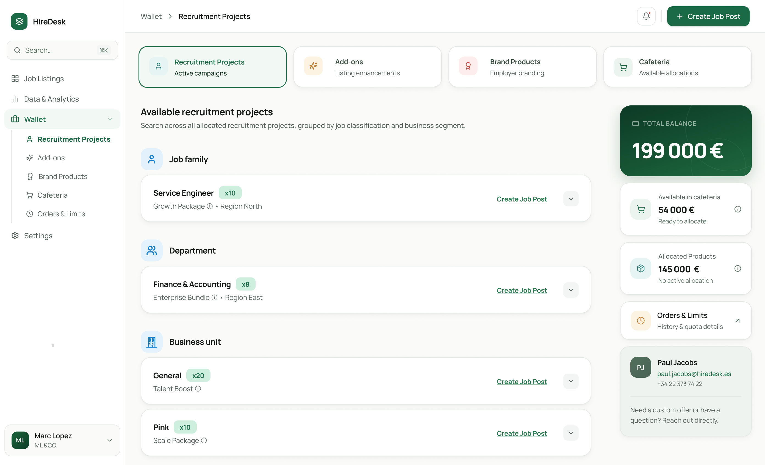This screenshot has height=465, width=765.
Task: Click the search magnifier icon
Action: click(x=17, y=50)
